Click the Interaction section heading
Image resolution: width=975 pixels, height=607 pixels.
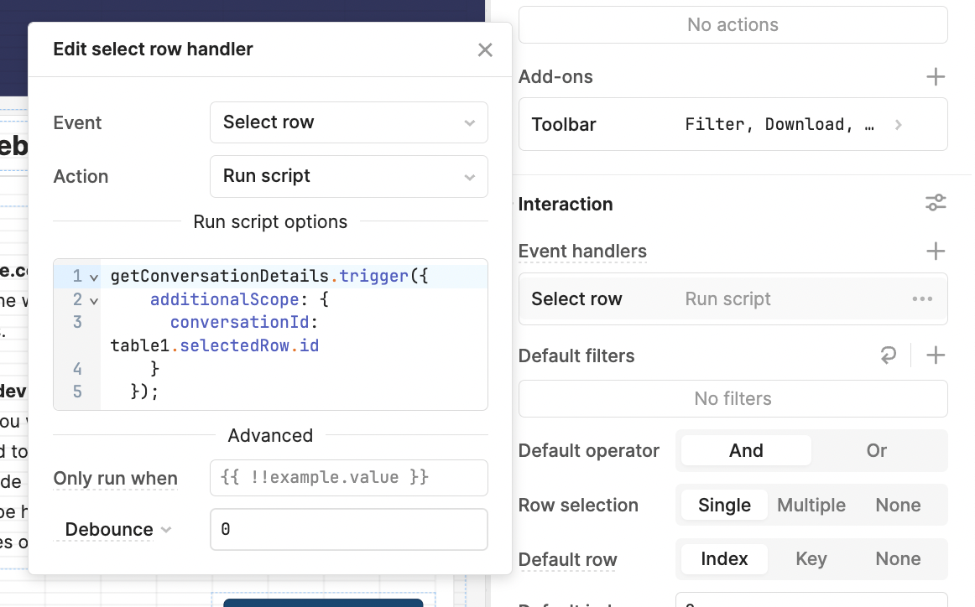566,204
